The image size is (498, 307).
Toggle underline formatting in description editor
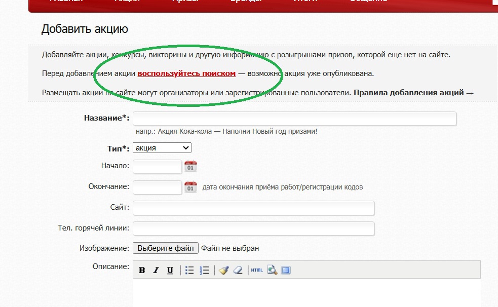pyautogui.click(x=170, y=271)
